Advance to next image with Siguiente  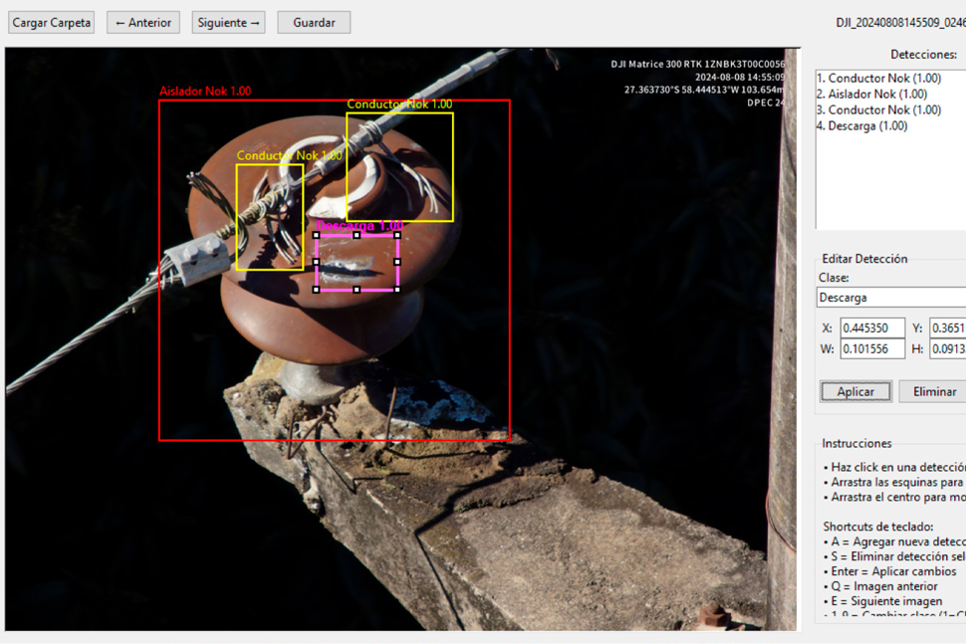pyautogui.click(x=229, y=23)
